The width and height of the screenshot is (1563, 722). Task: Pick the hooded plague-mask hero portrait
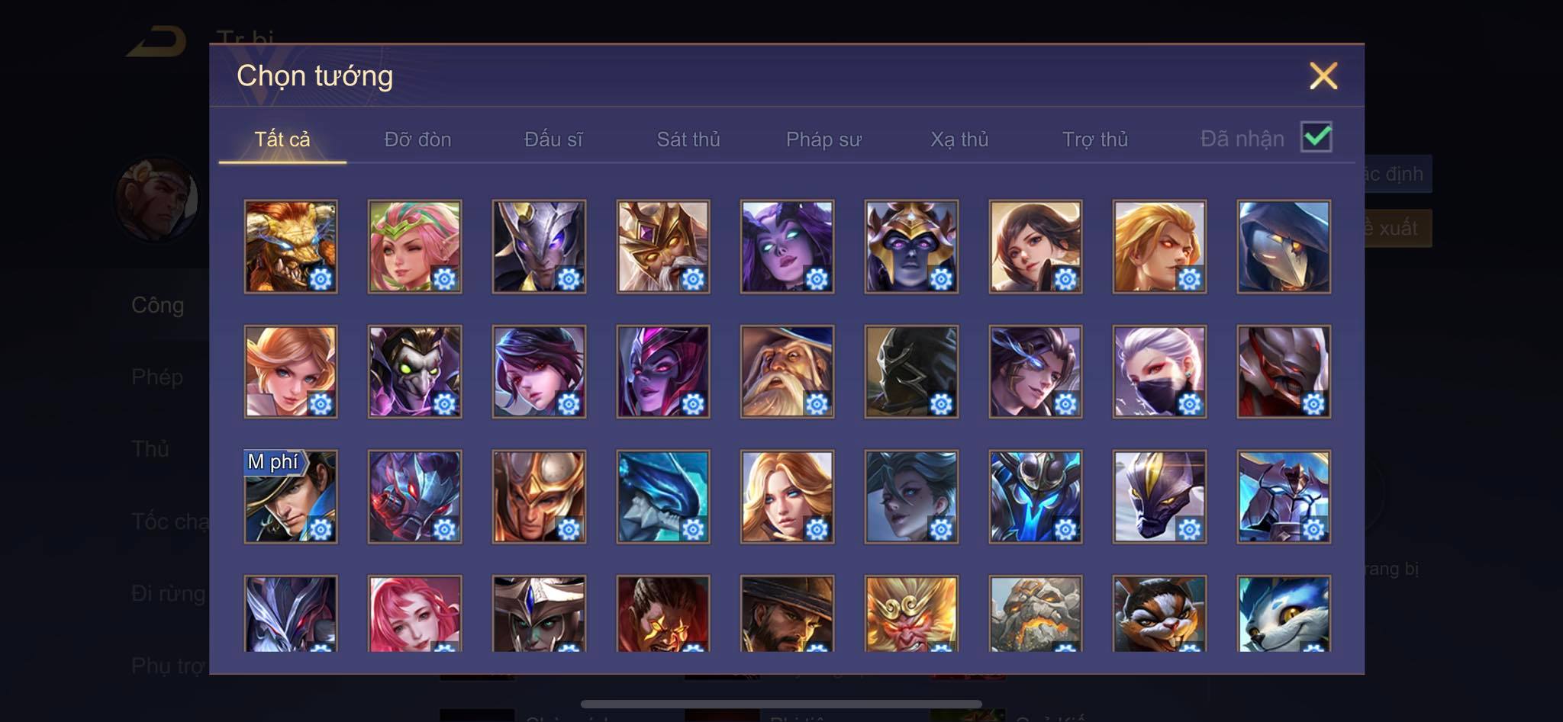point(1284,246)
